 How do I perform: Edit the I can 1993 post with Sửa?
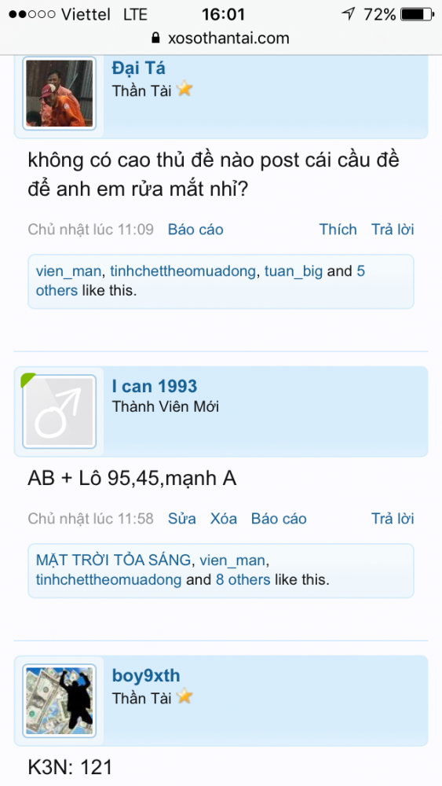pos(181,519)
